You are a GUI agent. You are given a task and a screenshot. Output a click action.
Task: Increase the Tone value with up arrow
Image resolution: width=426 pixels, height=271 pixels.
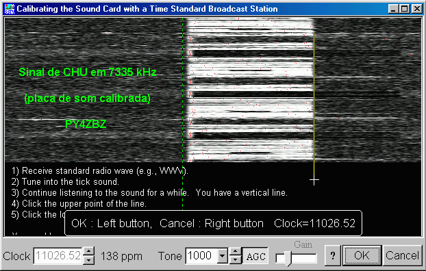point(236,251)
